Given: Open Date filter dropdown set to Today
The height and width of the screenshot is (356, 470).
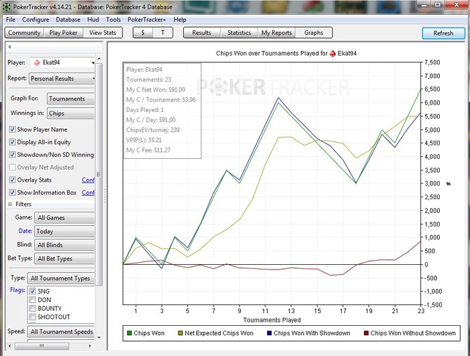Looking at the screenshot, I should click(x=64, y=231).
